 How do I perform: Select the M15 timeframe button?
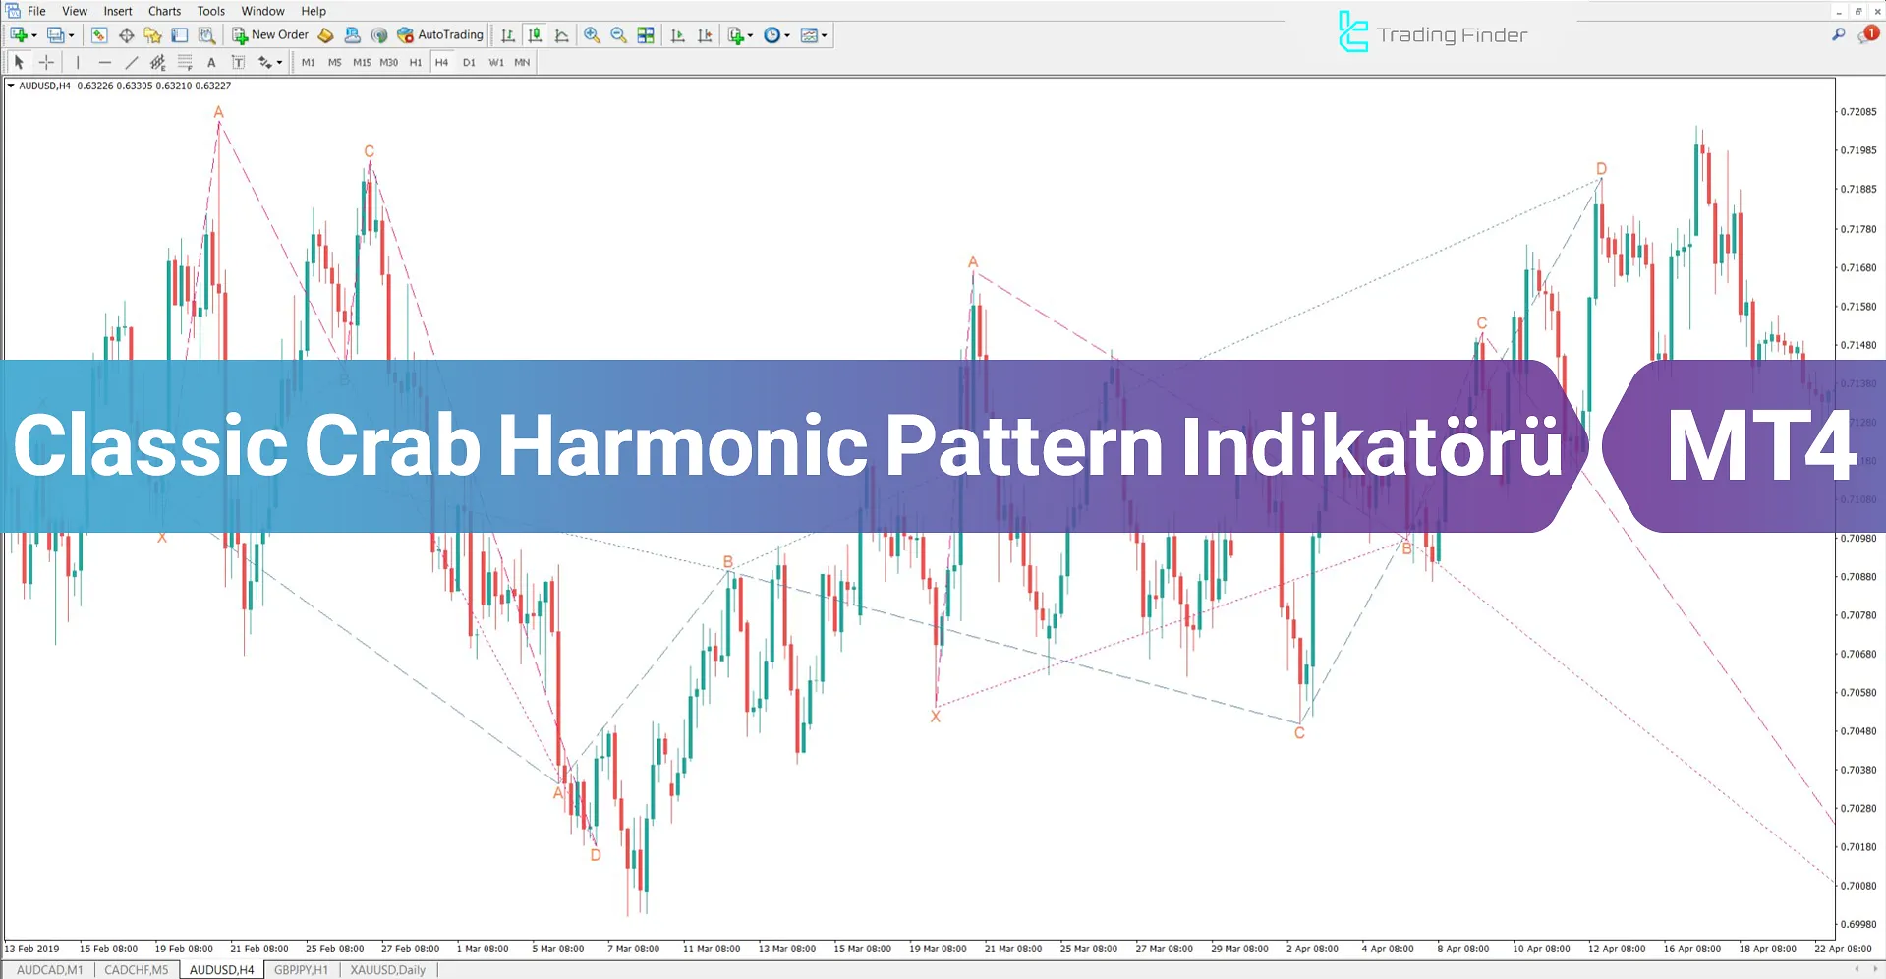pos(362,61)
